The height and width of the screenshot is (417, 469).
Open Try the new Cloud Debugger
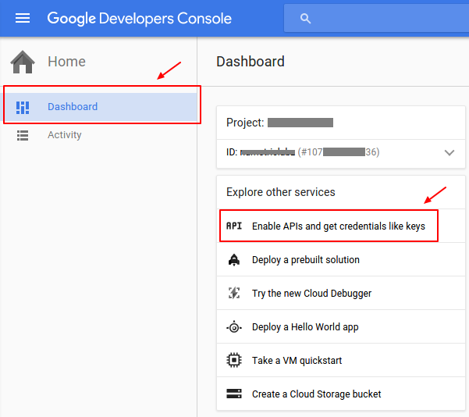[x=341, y=293]
